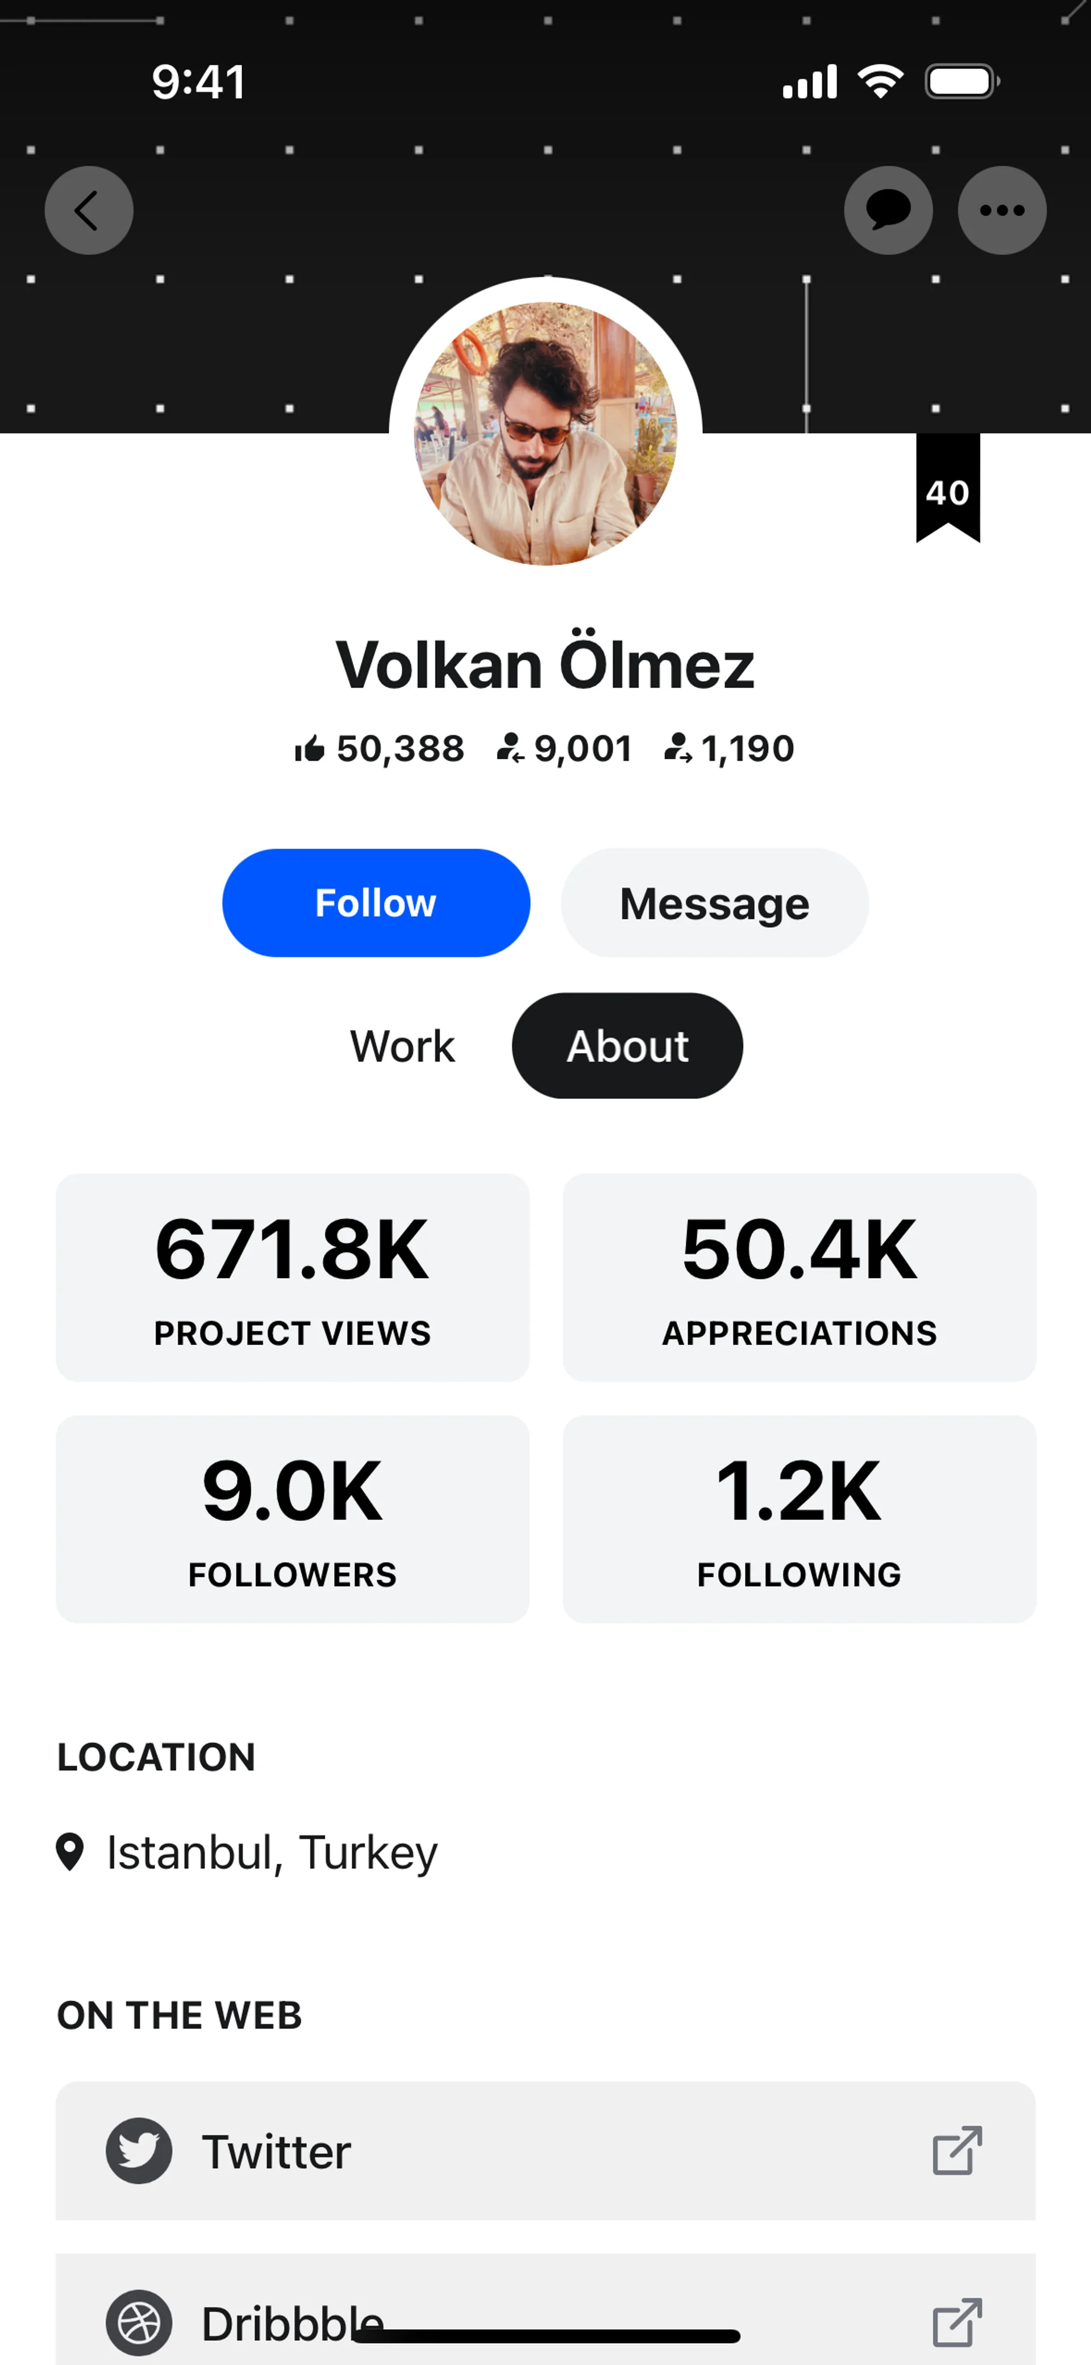Follow Volkan Ölmez
This screenshot has height=2365, width=1091.
coord(376,903)
